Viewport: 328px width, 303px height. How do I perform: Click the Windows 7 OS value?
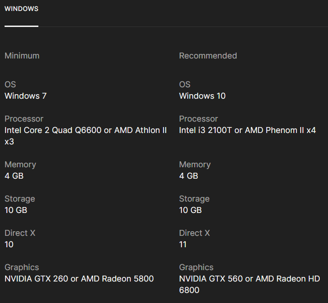pyautogui.click(x=26, y=96)
